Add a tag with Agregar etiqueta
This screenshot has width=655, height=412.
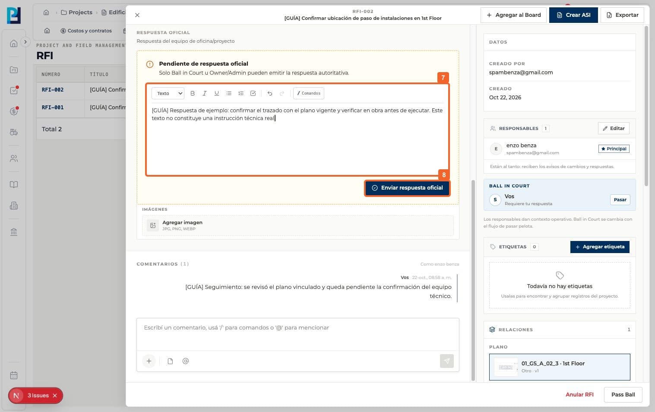click(x=600, y=247)
